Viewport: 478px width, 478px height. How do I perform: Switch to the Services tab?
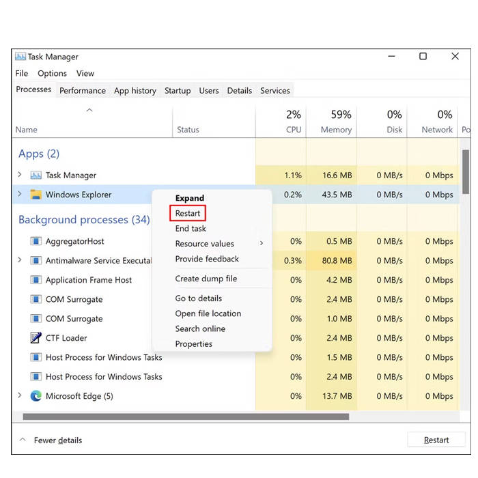click(x=275, y=91)
